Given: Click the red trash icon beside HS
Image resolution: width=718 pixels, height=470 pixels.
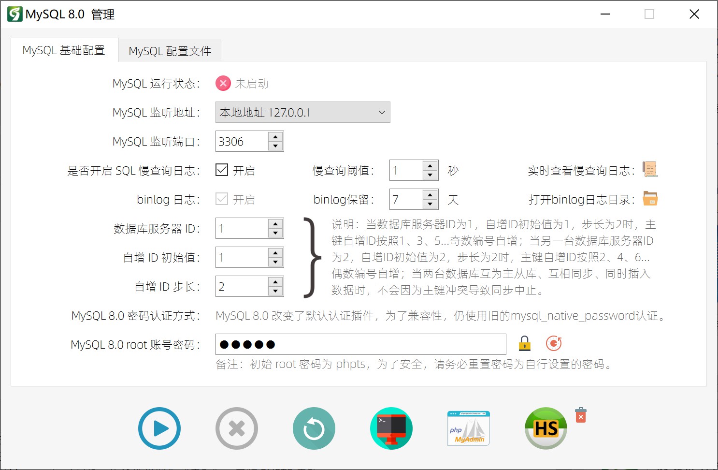Looking at the screenshot, I should 581,415.
